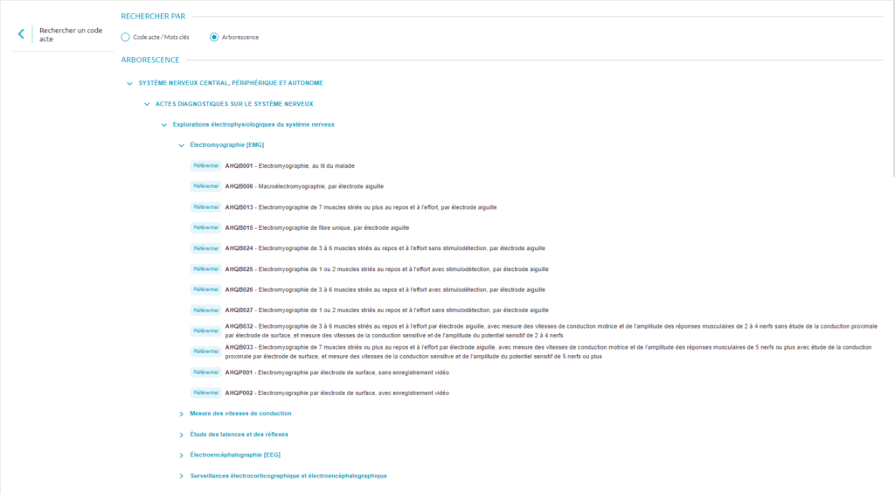Viewport: 895px width, 494px height.
Task: Collapse Explorations électrophysiologiques du système nerveux
Action: pos(164,124)
